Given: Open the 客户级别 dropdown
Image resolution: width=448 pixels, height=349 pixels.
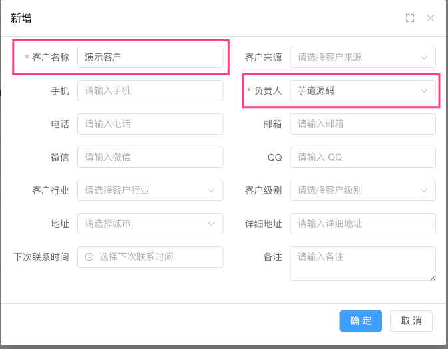Looking at the screenshot, I should [363, 190].
